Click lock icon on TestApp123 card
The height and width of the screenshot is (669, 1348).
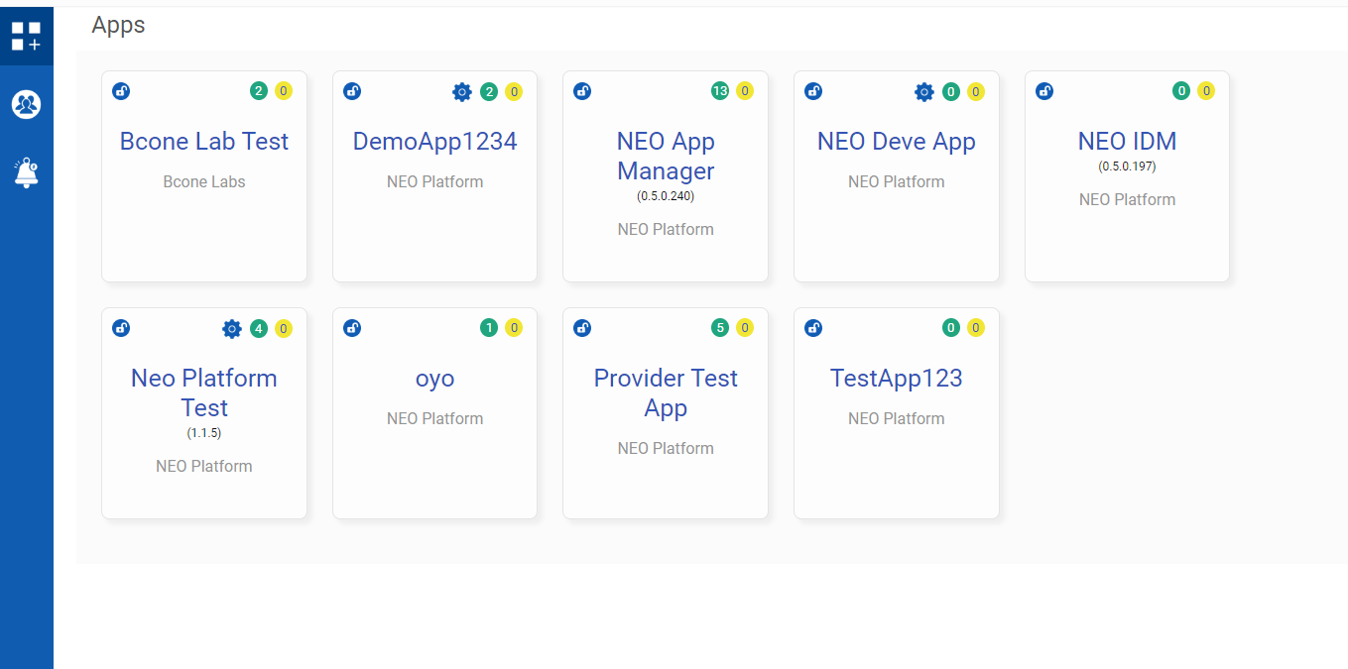coord(813,328)
